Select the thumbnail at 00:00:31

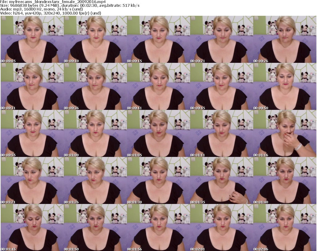tap(32, 87)
